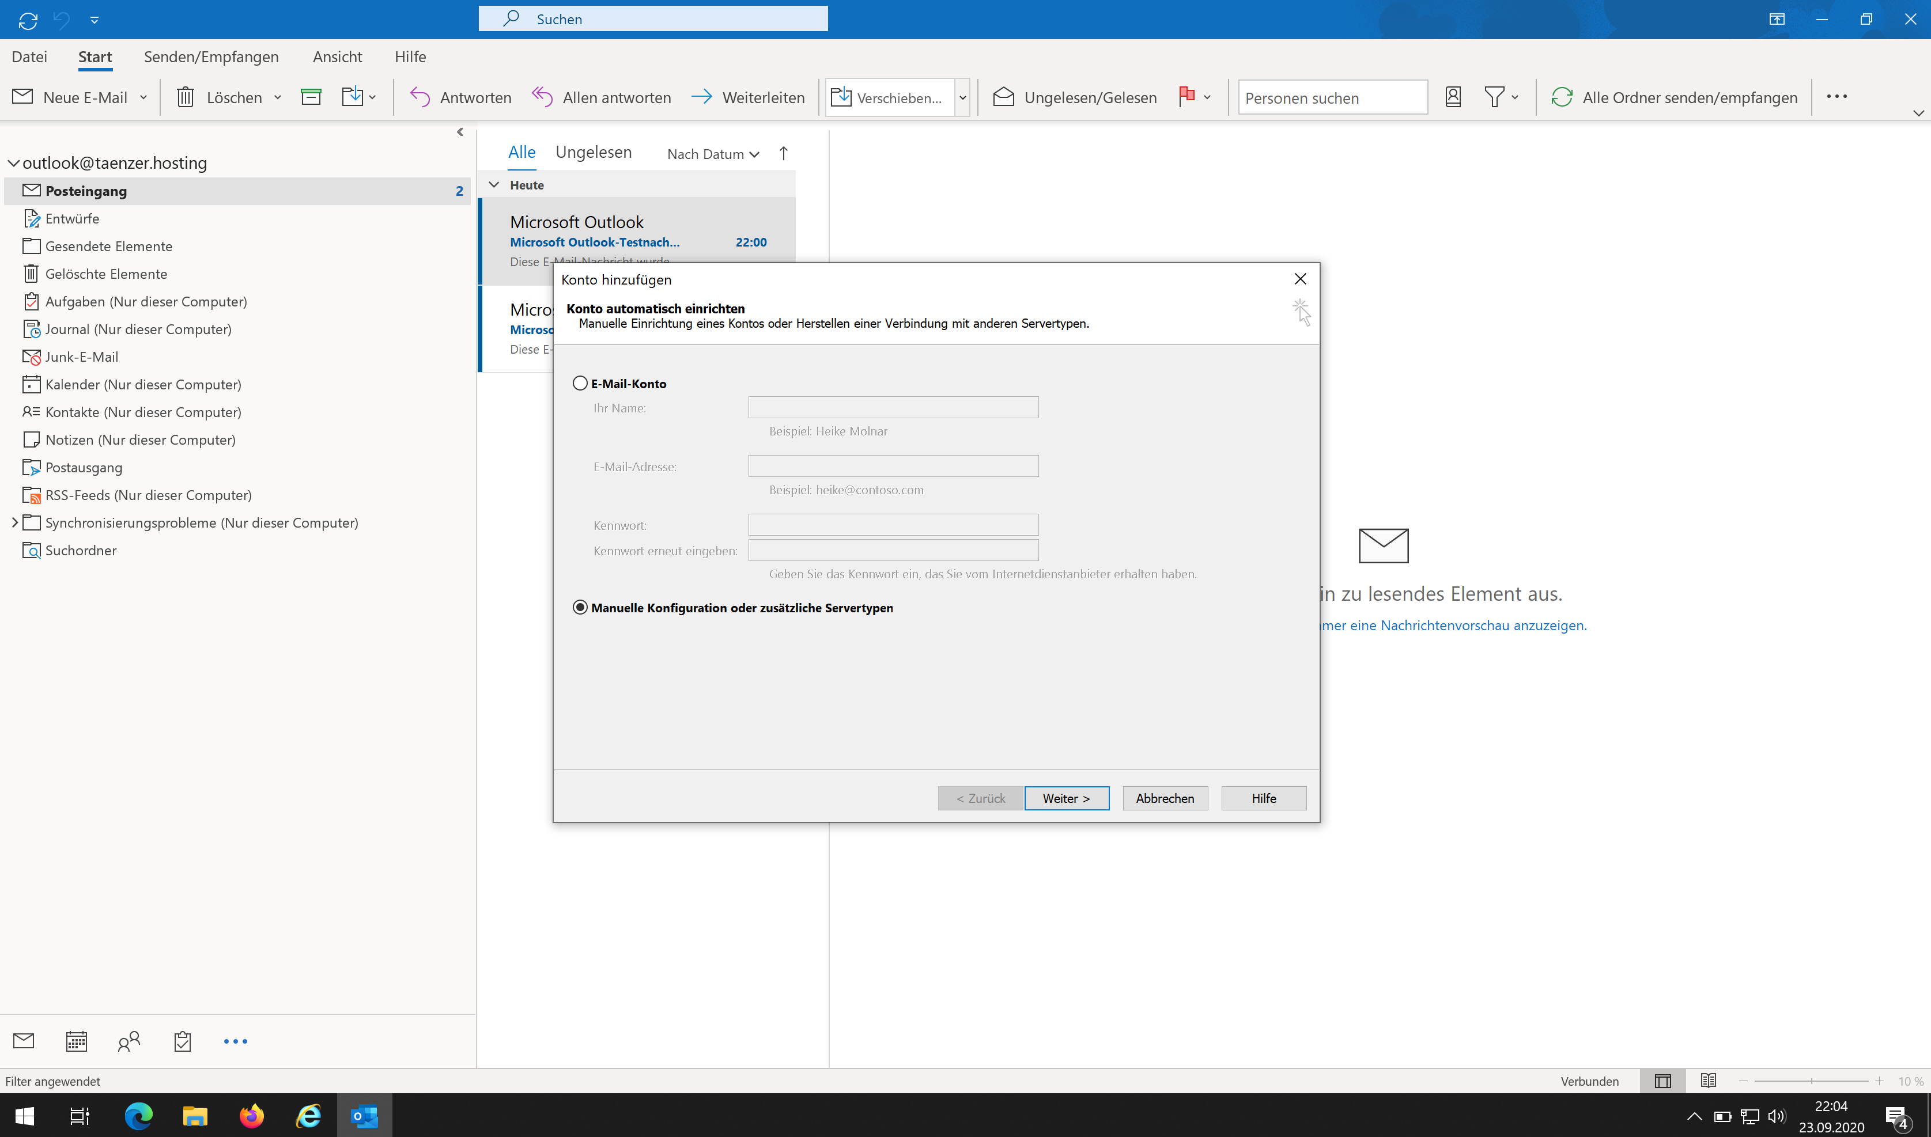
Task: Click the Weiter > button
Action: (1066, 798)
